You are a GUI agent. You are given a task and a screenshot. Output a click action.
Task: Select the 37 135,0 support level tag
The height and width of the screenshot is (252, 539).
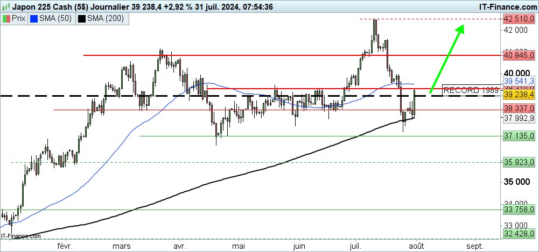(x=519, y=136)
